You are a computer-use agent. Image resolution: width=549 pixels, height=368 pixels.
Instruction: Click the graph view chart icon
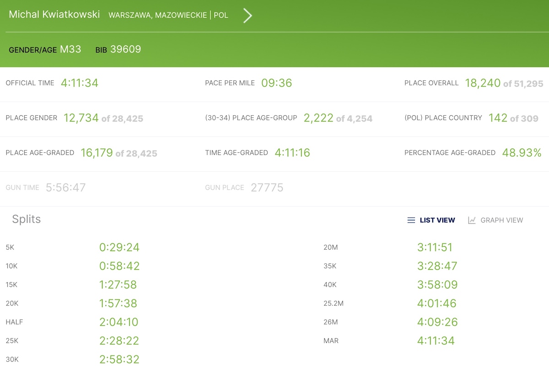(472, 220)
